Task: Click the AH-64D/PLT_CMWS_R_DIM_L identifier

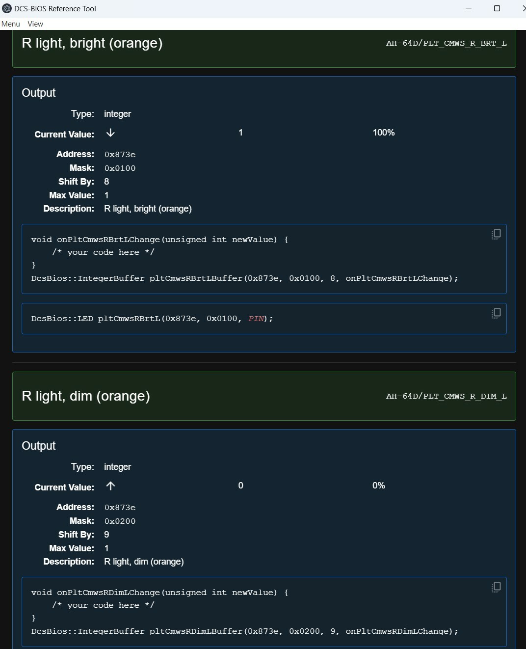Action: pos(447,396)
